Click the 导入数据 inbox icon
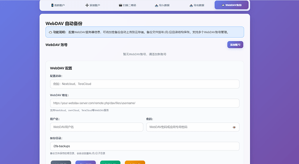Image resolution: width=299 pixels, height=164 pixels. pyautogui.click(x=156, y=5)
